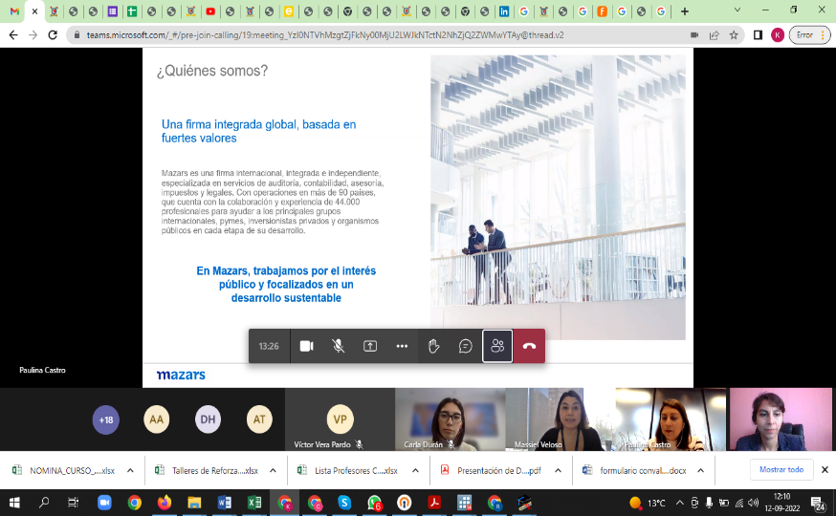Show the 18 additional participants
Viewport: 836px width, 516px height.
click(x=105, y=419)
